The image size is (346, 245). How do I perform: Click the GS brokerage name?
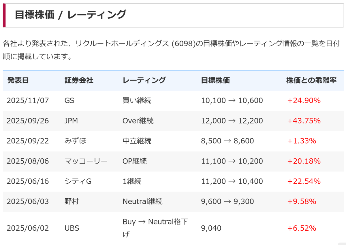[x=69, y=100]
